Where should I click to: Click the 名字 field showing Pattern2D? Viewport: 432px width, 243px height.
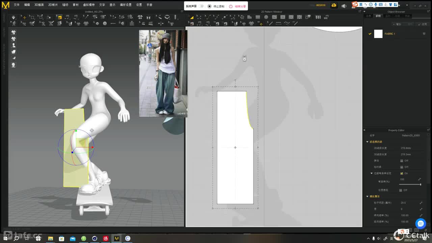click(x=411, y=135)
